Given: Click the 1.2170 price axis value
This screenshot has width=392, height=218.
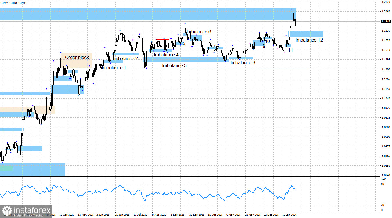Looking at the screenshot, I should [386, 2].
